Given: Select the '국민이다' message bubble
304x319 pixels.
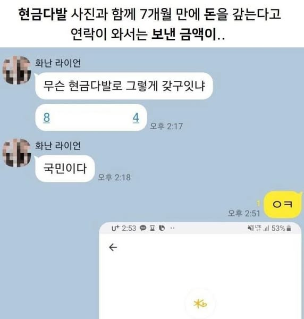Looking at the screenshot, I should point(65,169).
